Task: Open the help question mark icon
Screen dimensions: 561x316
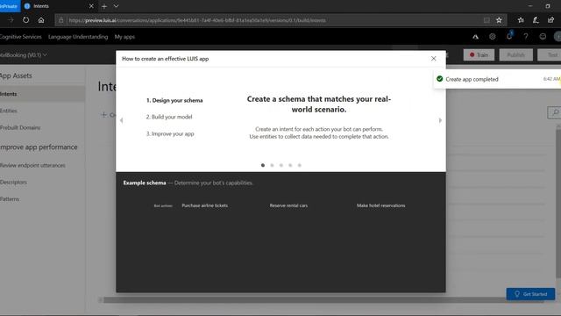Action: (526, 36)
